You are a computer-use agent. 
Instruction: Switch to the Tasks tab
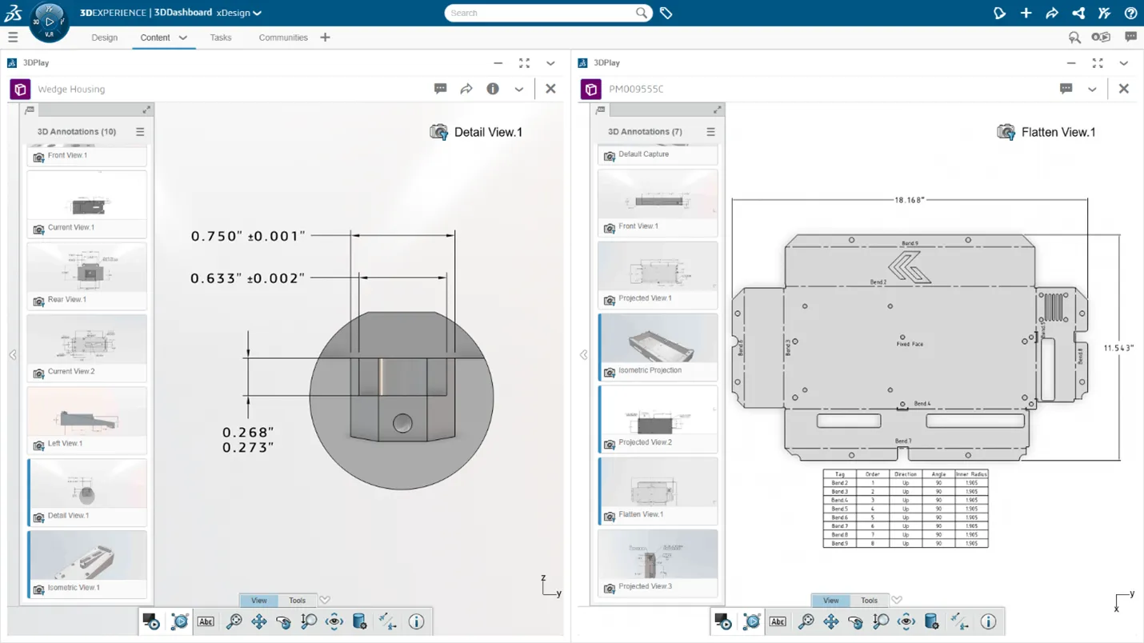coord(220,38)
